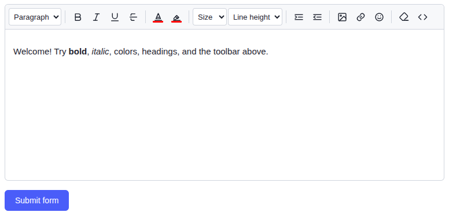Viewport: 449px width, 223px height.
Task: Click the Submit form button
Action: click(x=36, y=200)
